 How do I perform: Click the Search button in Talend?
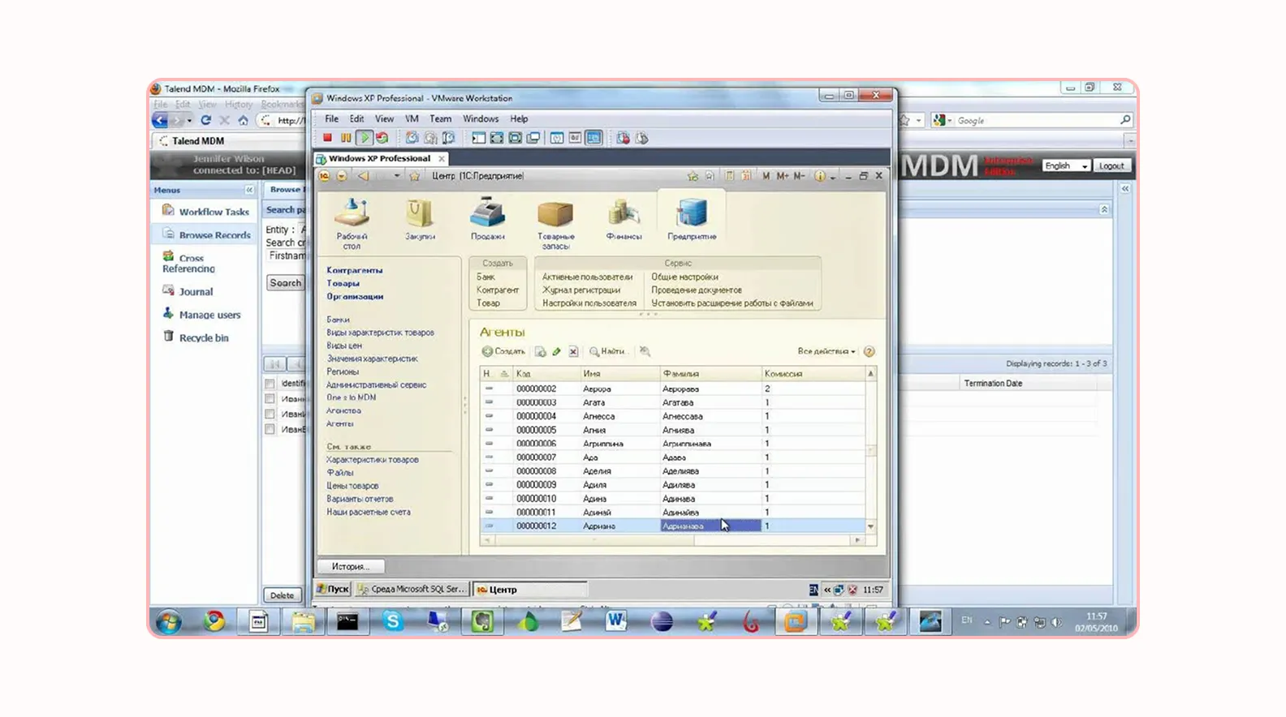tap(285, 283)
